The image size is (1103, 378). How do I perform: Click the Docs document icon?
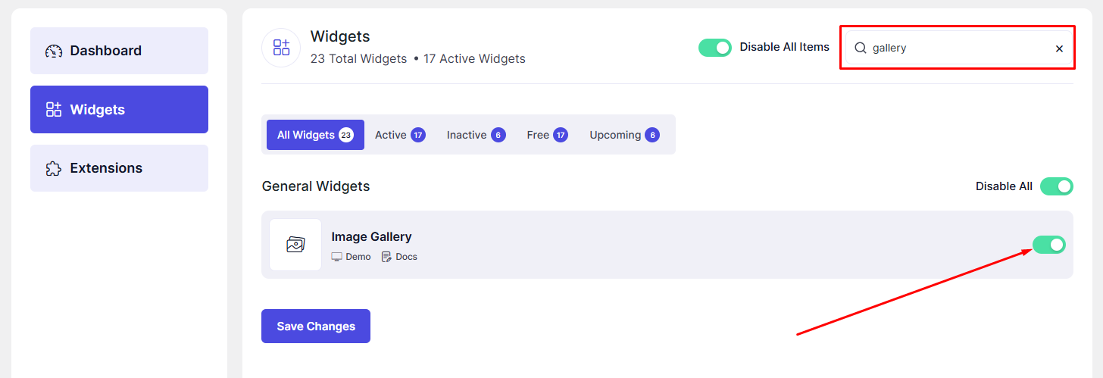[386, 257]
